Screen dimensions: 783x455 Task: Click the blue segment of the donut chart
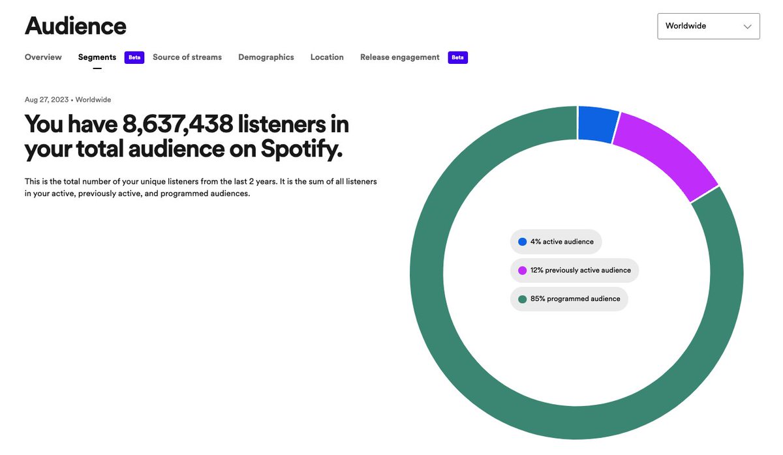(597, 125)
